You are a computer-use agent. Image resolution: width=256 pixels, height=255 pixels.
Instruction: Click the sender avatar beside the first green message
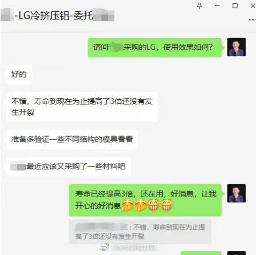(236, 47)
